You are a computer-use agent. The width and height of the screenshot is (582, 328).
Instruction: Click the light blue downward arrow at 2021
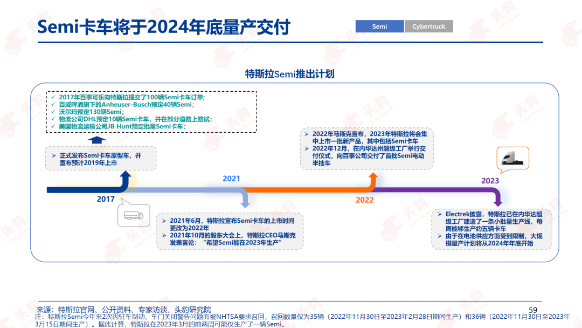point(245,199)
